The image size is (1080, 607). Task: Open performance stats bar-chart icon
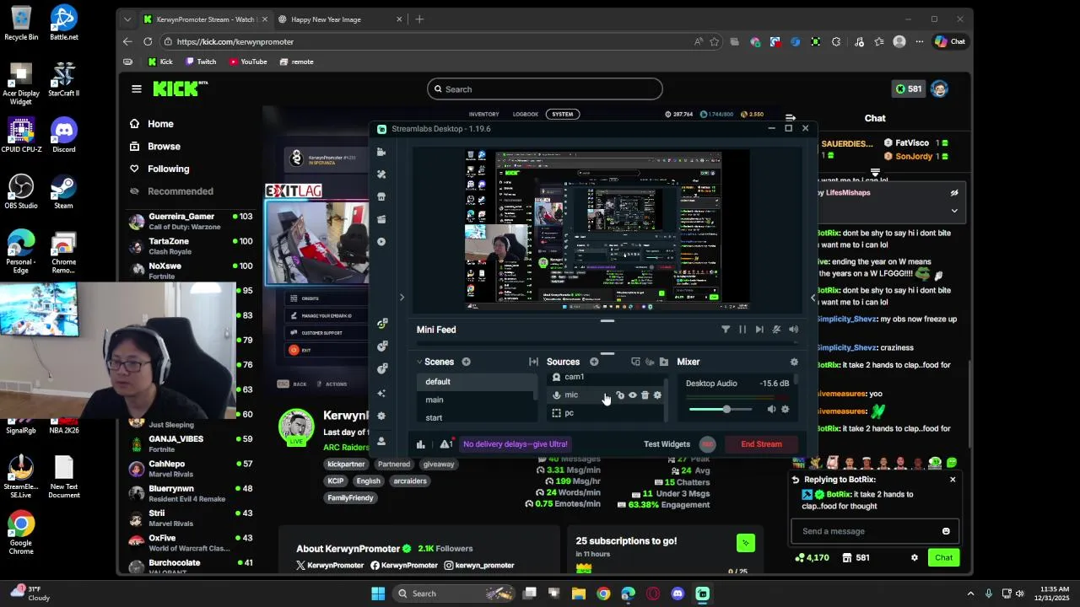pos(420,444)
